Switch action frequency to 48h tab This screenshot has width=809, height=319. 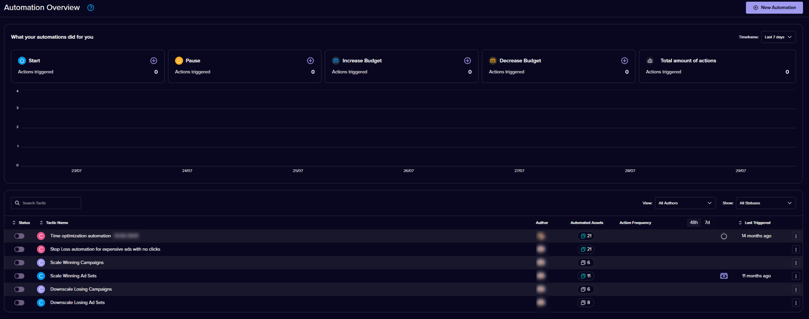(x=694, y=223)
